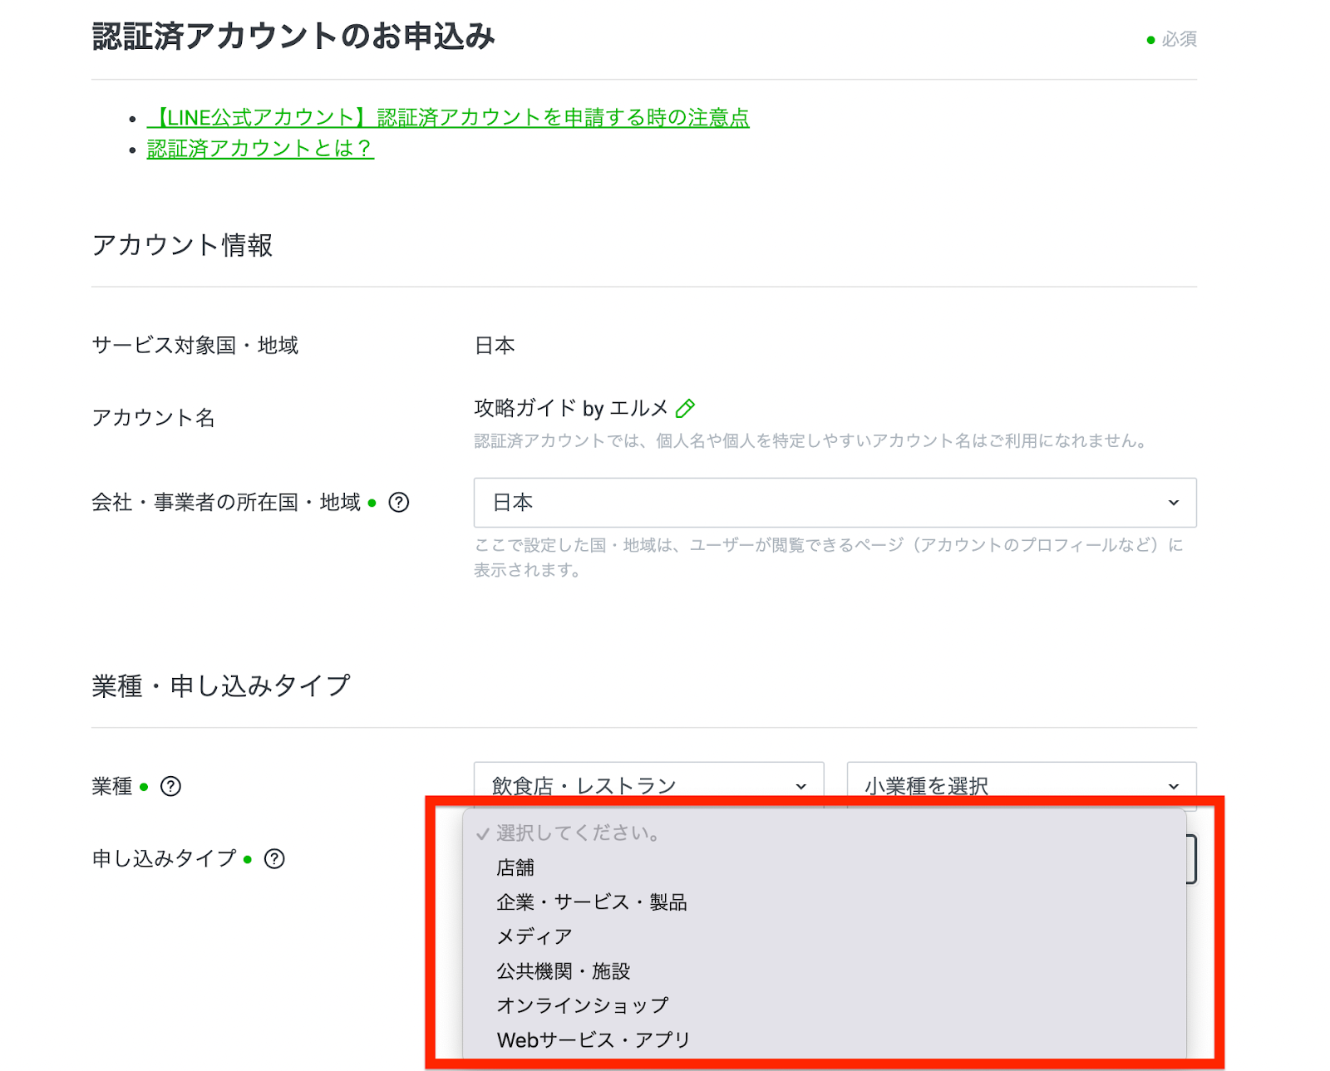1330x1071 pixels.
Task: Click the chevron on 飲食店・レストラン dropdown
Action: coord(800,786)
